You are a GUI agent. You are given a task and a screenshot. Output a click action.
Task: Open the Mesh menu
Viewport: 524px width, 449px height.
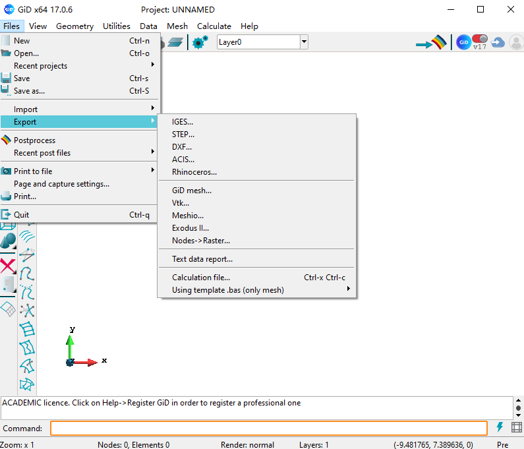[x=177, y=26]
